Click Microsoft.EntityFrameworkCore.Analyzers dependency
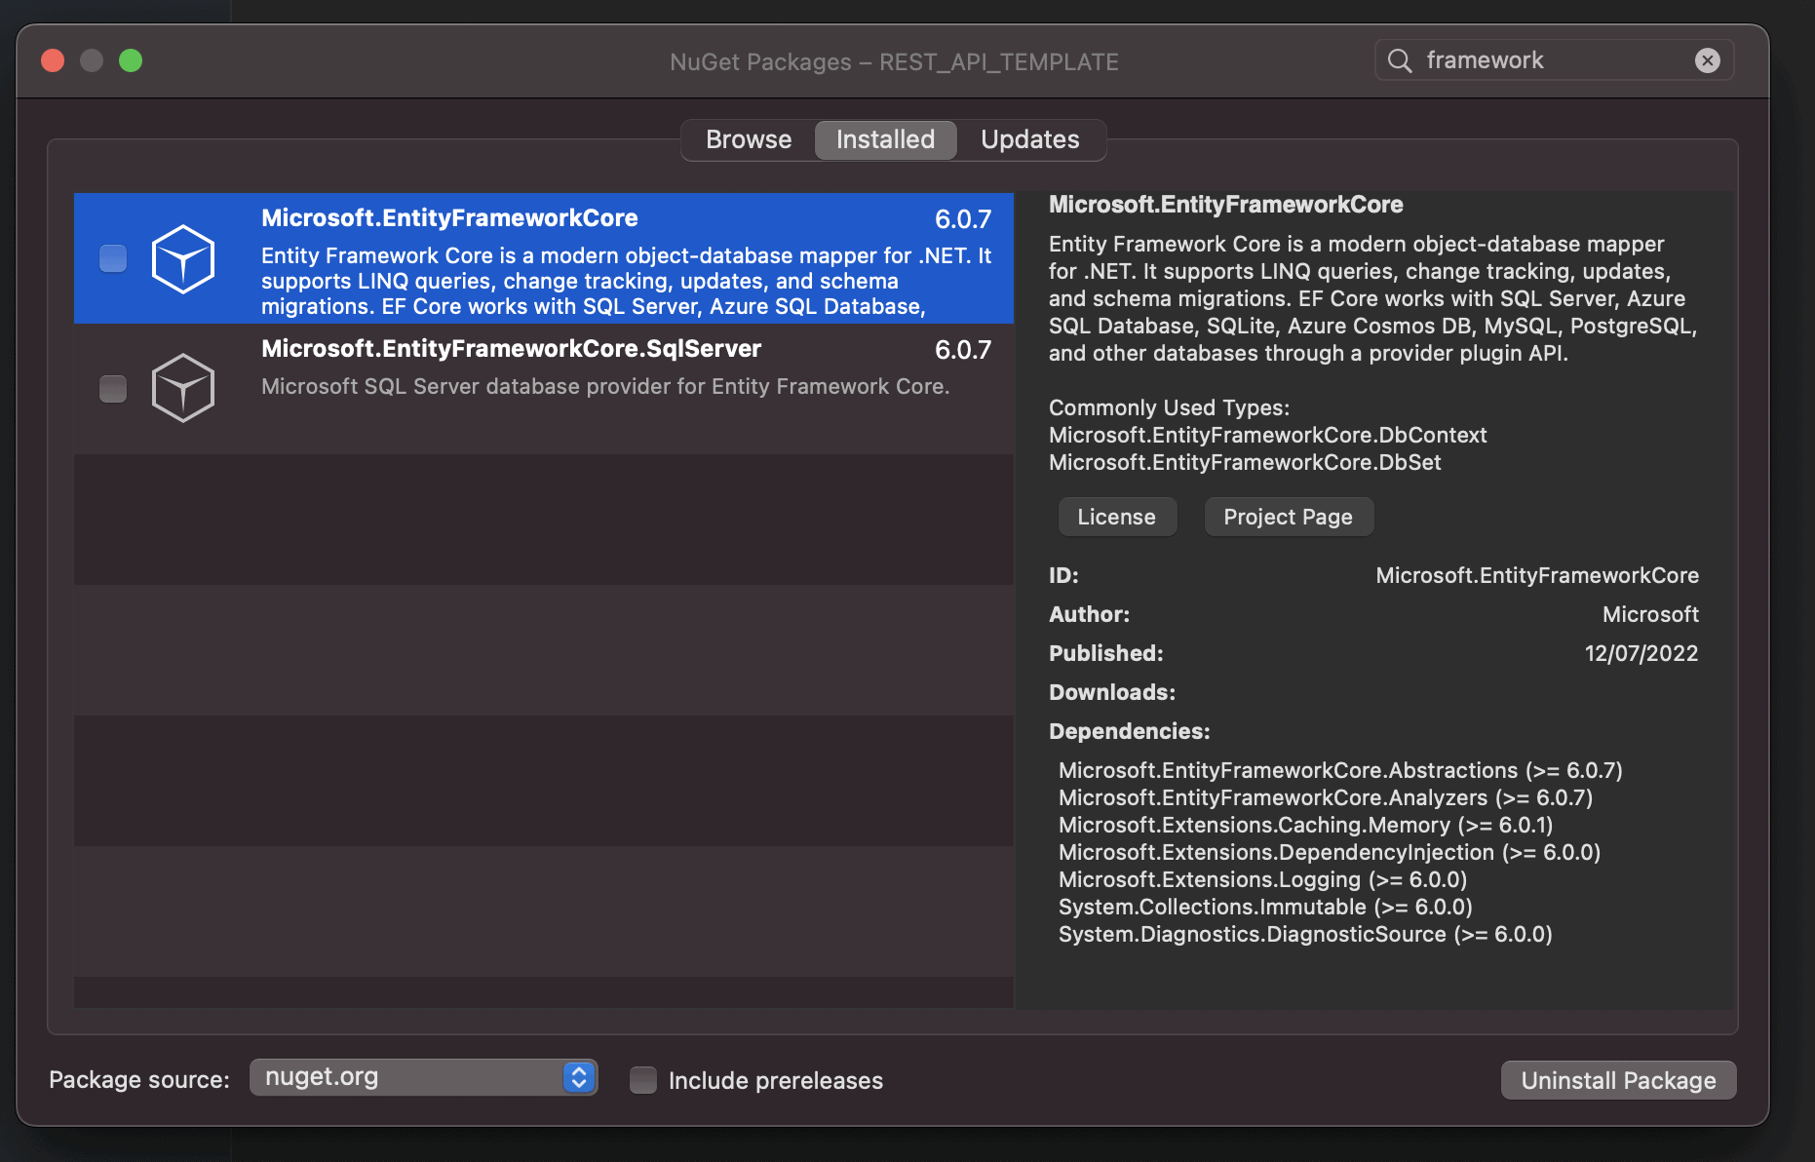1815x1162 pixels. [1326, 797]
